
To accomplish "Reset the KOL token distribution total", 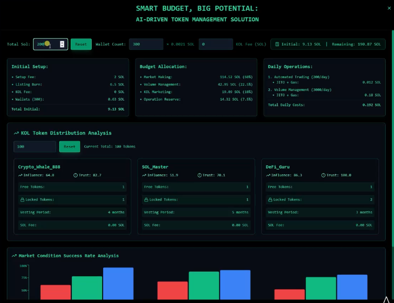I will (x=70, y=147).
